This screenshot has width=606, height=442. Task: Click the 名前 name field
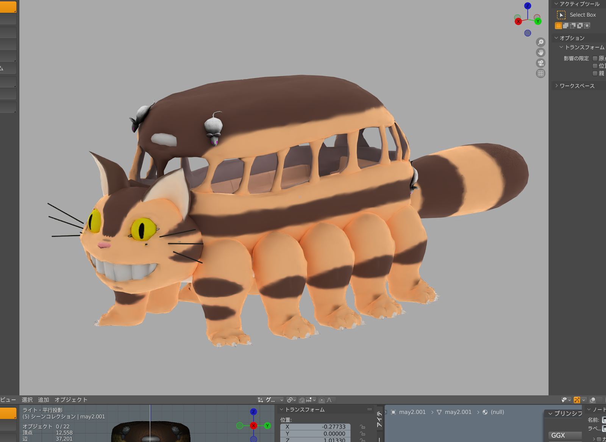(604, 420)
